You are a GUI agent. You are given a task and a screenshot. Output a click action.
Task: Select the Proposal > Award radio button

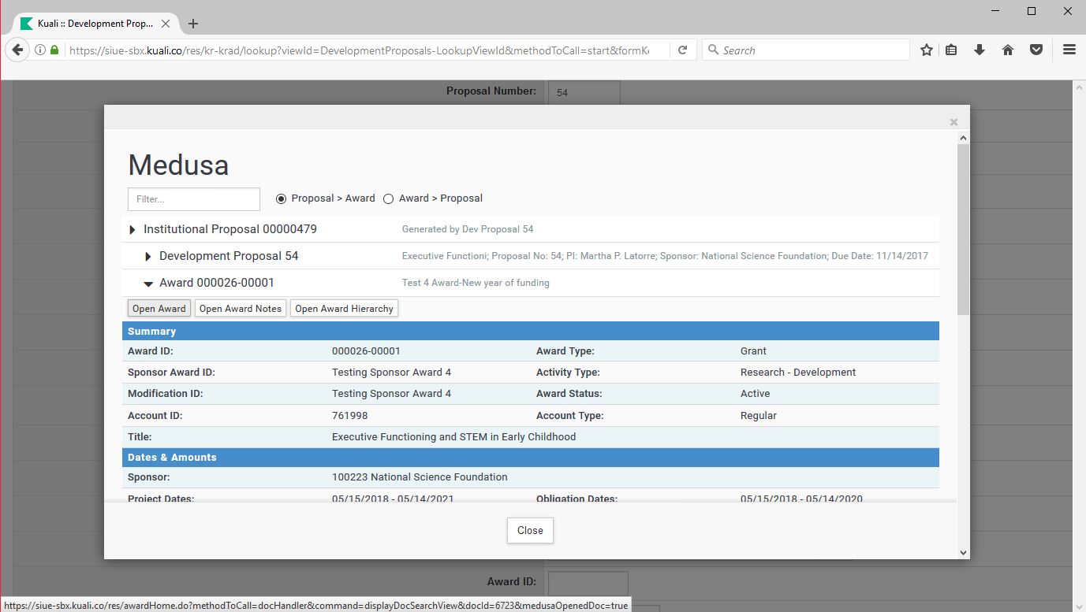tap(281, 198)
